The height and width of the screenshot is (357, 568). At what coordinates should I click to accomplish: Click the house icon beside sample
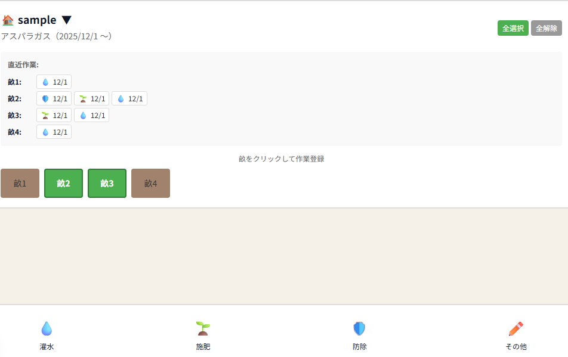click(x=8, y=20)
